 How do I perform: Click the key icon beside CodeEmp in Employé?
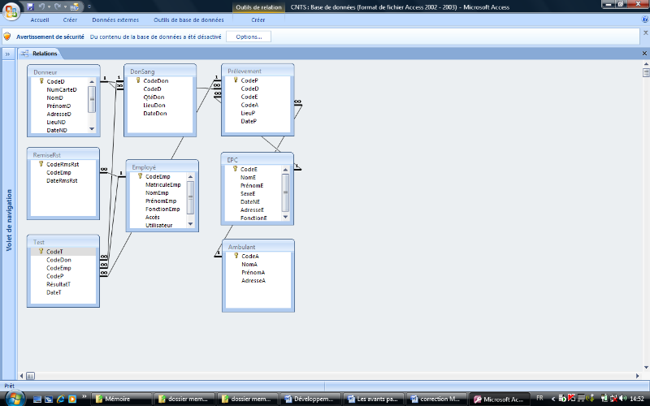tap(140, 176)
